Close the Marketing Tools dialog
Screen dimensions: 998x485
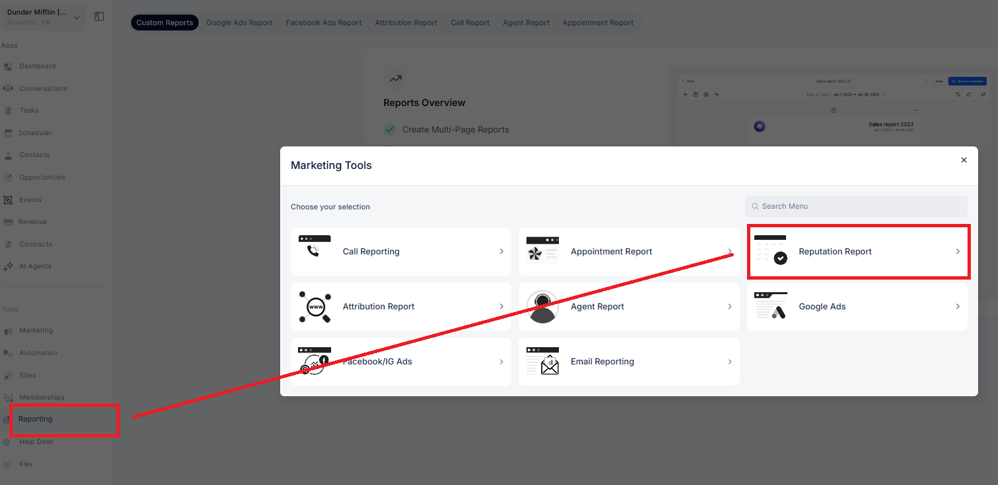click(x=964, y=160)
